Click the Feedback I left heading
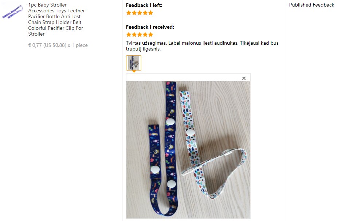Viewport: 337px width, 221px height. (144, 5)
